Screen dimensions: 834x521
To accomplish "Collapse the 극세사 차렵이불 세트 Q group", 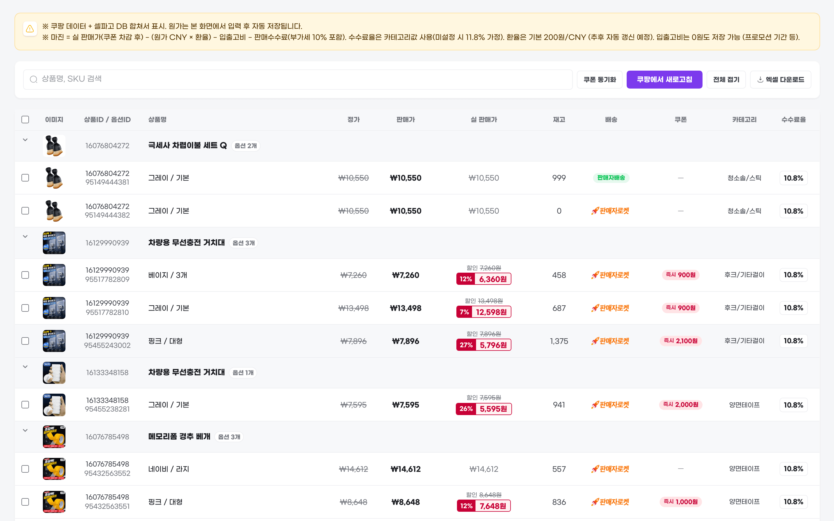I will 25,140.
